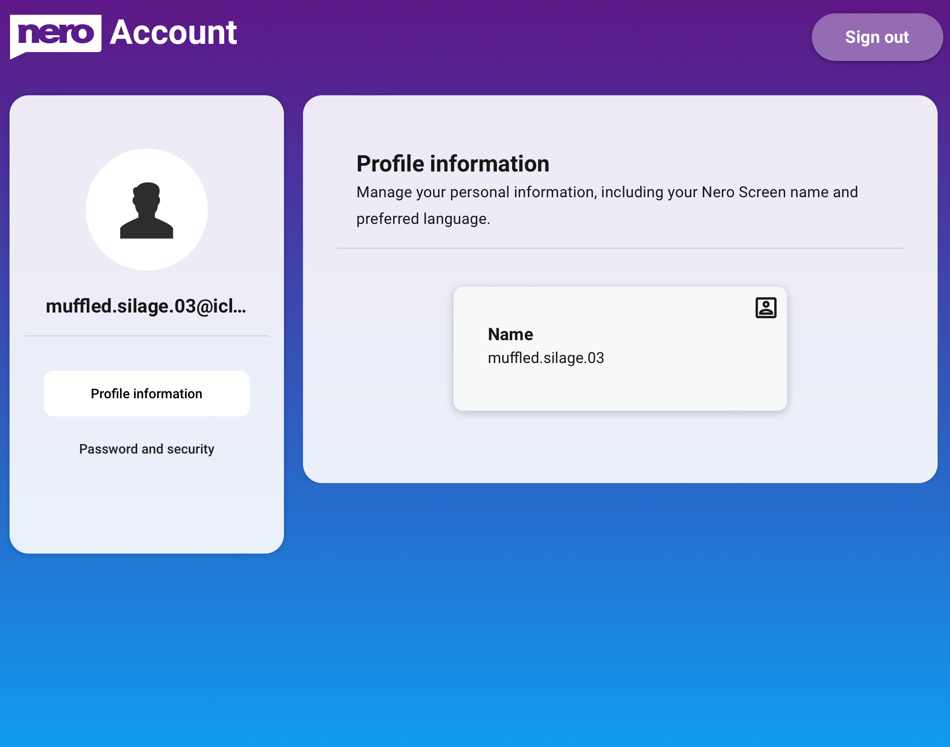The height and width of the screenshot is (747, 950).
Task: Sign out of the Nero account
Action: (x=877, y=37)
